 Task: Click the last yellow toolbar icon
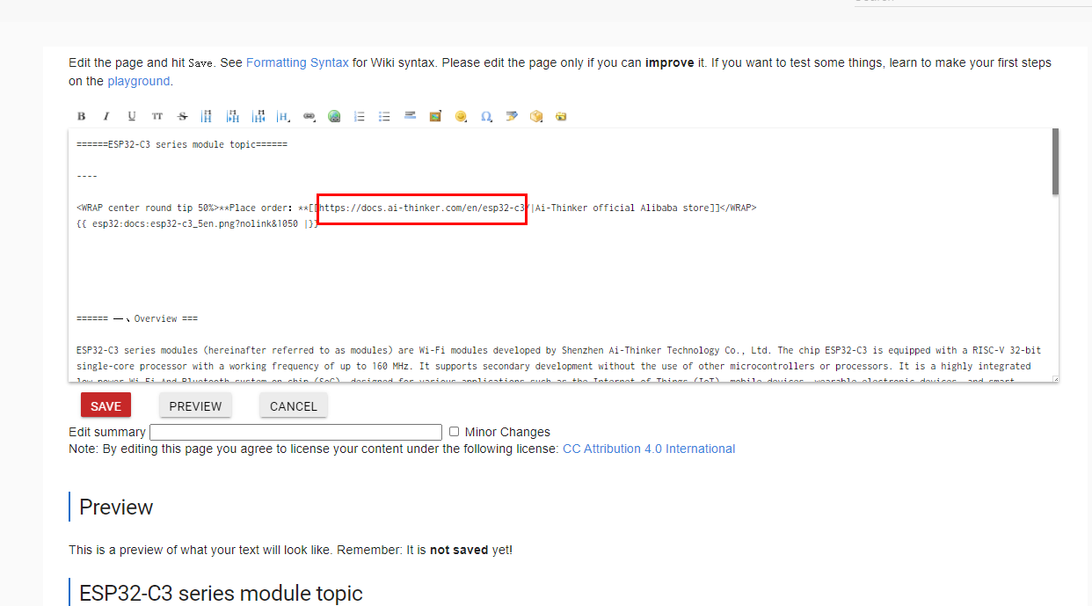(x=561, y=116)
